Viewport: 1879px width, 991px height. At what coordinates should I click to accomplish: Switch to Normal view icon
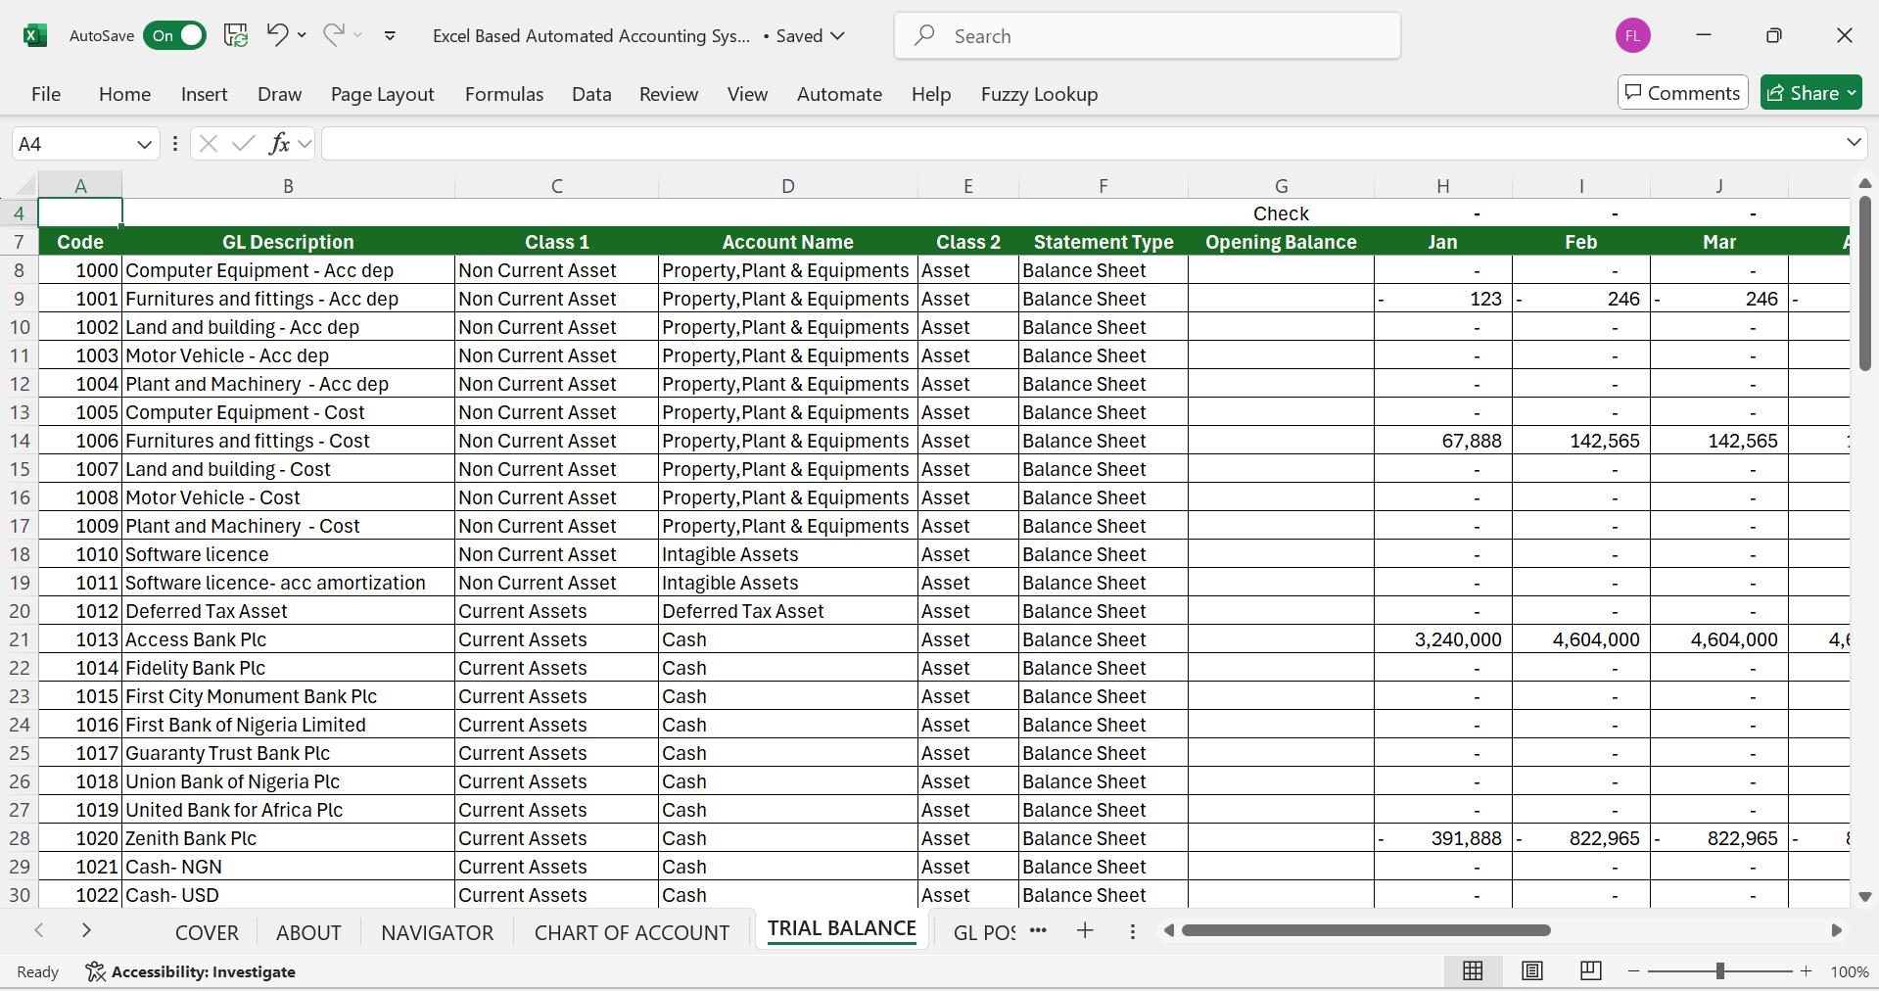pyautogui.click(x=1473, y=970)
